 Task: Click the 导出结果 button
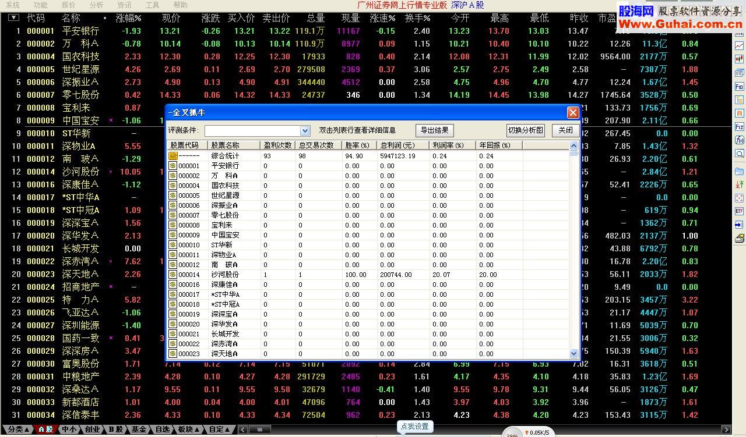tap(435, 130)
